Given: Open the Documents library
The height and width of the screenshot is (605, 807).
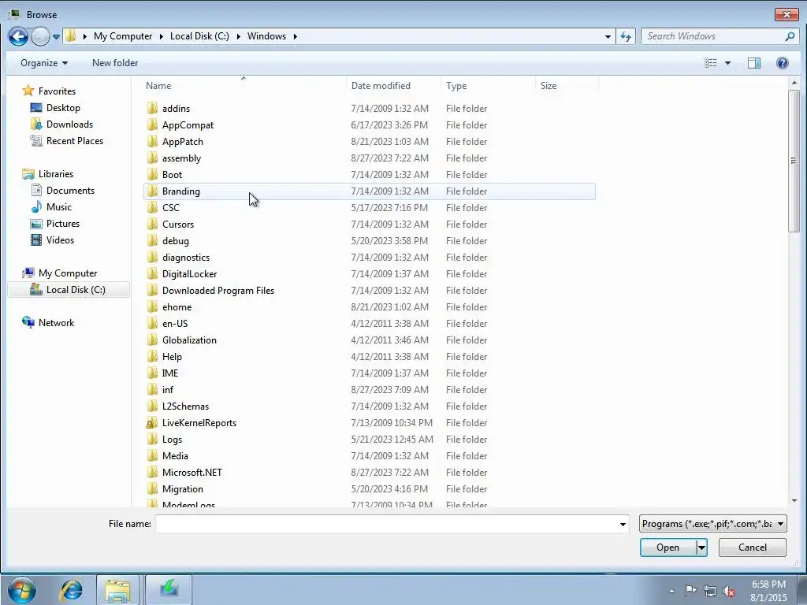Looking at the screenshot, I should pyautogui.click(x=70, y=191).
